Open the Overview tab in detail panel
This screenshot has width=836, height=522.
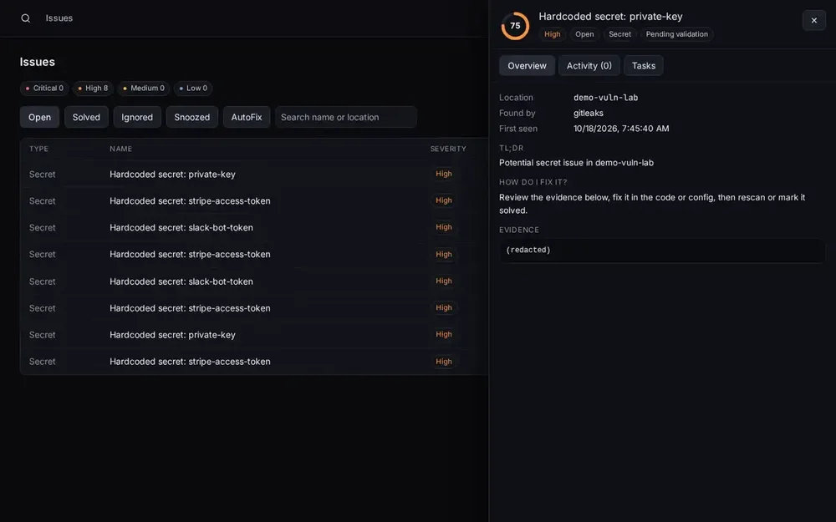(527, 65)
